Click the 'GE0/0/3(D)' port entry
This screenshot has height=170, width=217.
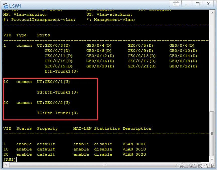pyautogui.click(x=57, y=45)
